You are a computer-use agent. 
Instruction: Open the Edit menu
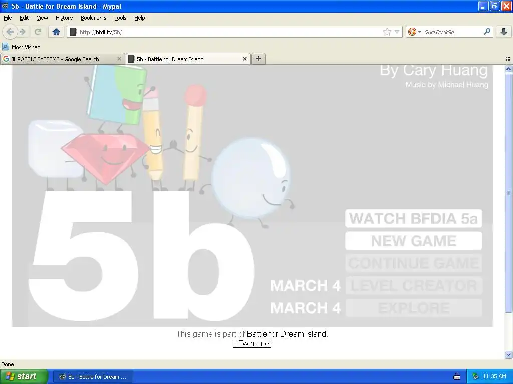pyautogui.click(x=24, y=18)
